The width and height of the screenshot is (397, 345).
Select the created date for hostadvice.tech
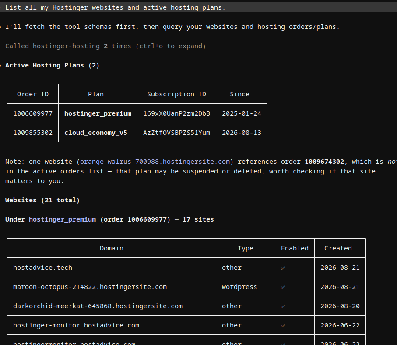340,268
